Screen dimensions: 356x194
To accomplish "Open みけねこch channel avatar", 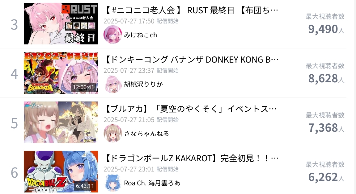I will pyautogui.click(x=112, y=35).
